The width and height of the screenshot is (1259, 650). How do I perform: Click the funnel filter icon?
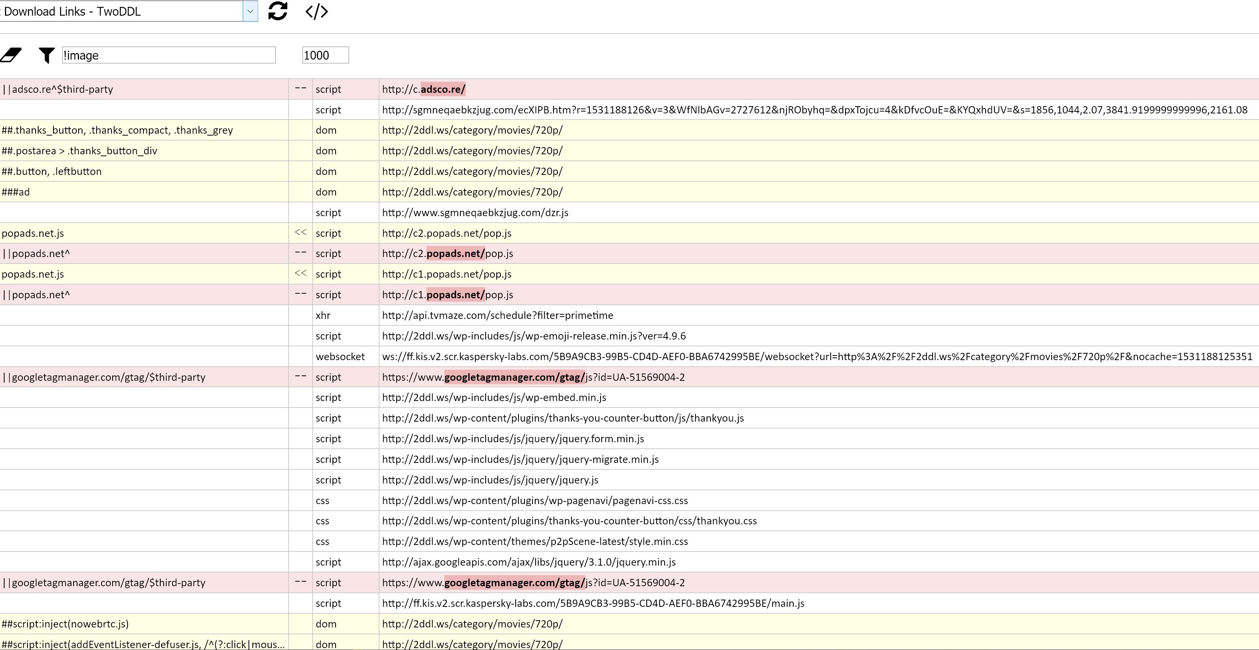pyautogui.click(x=47, y=55)
